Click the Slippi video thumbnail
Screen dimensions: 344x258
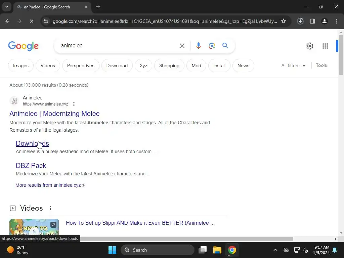coord(34,227)
